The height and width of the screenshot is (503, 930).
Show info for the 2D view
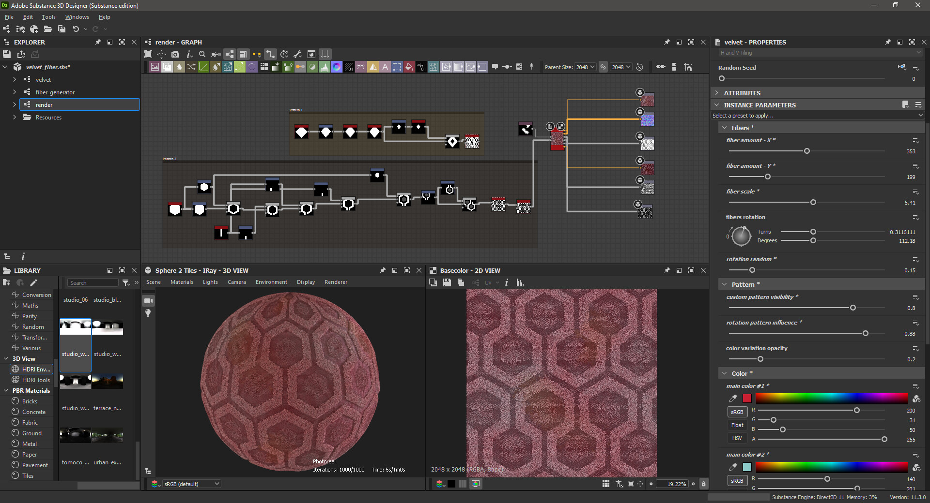coord(507,282)
